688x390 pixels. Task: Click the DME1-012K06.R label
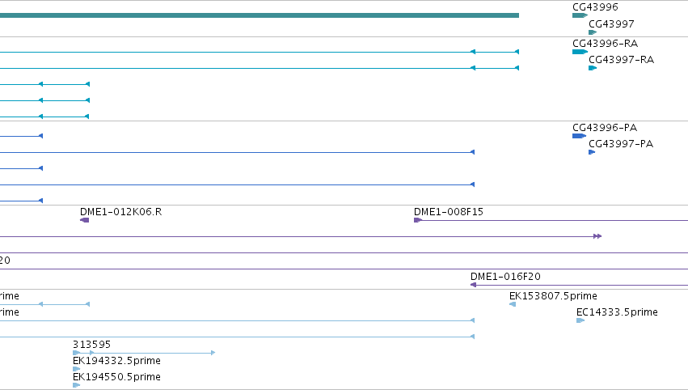click(121, 212)
